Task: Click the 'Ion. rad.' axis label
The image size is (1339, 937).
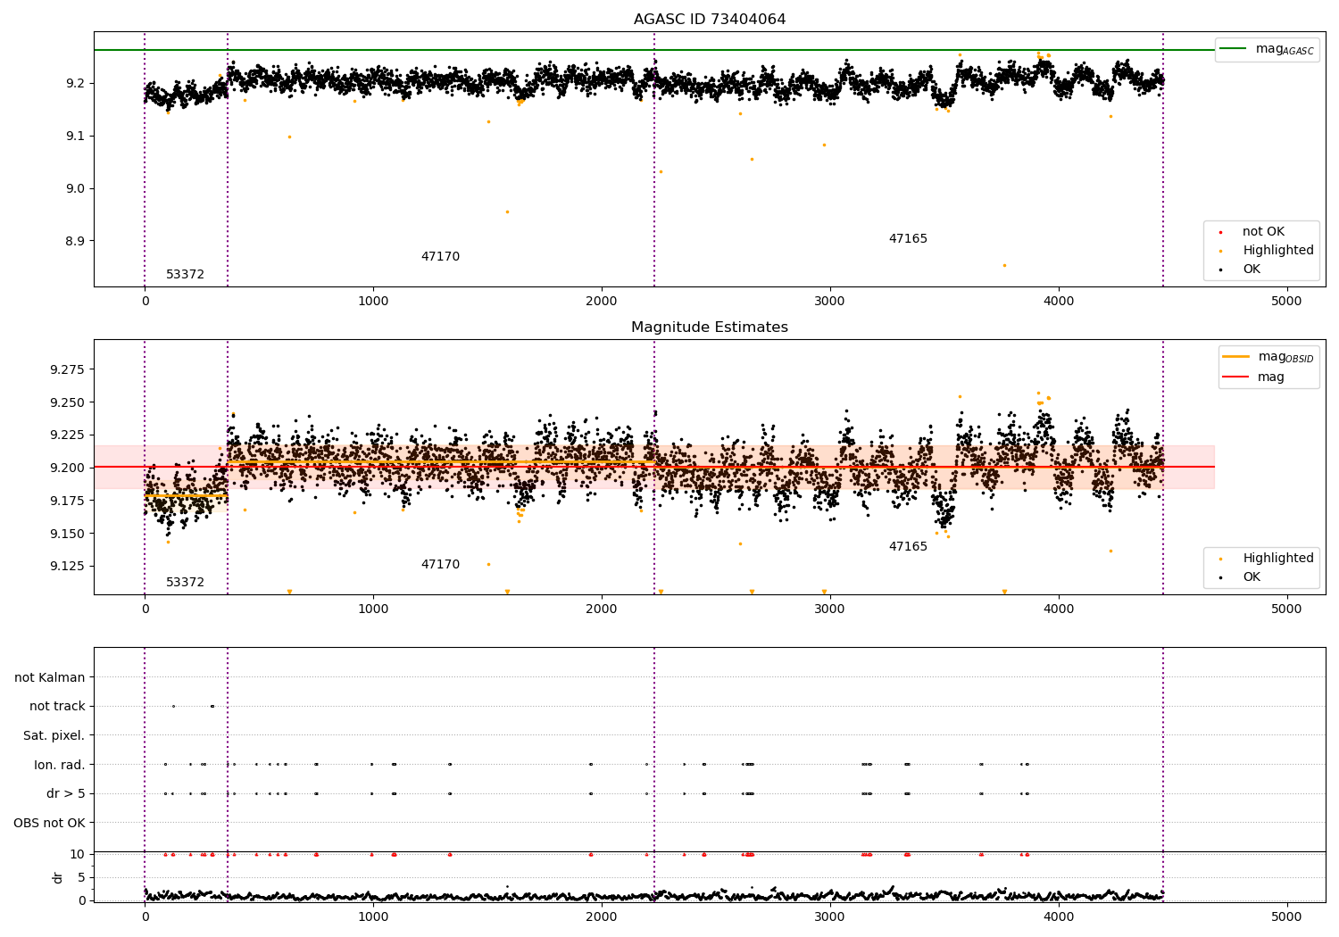Action: (x=60, y=765)
